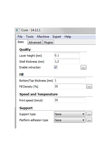Click the Shell thickness input field
110x156 pixels.
click(x=67, y=61)
